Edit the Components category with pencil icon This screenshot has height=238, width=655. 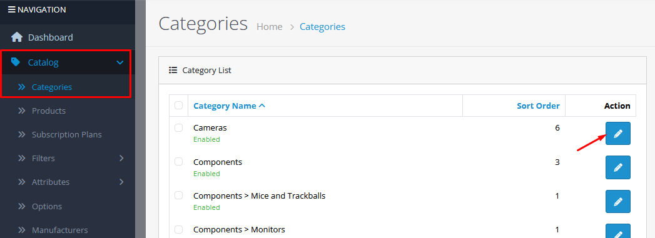618,167
